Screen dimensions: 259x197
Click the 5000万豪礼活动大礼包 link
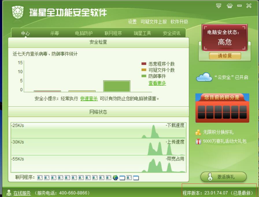click(225, 141)
